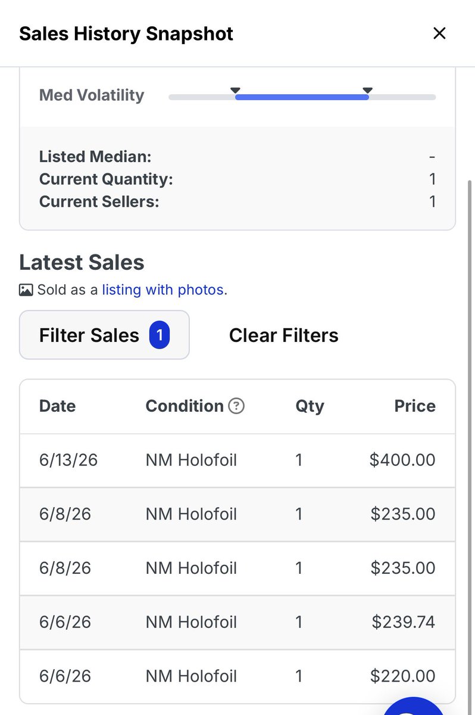This screenshot has width=475, height=715.
Task: Select the Price column header
Action: click(415, 406)
